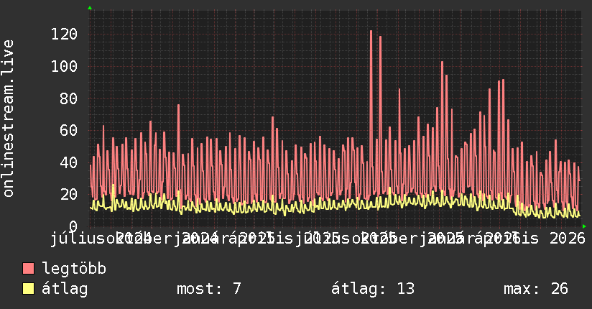This screenshot has width=592, height=309.
Task: Click the onlinestream.live vertical axis title
Action: pos(8,119)
